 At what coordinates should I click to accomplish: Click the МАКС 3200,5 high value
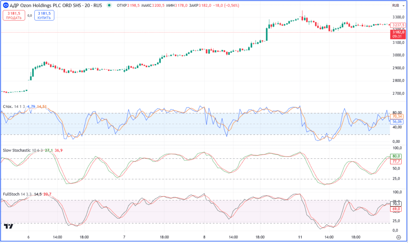coord(153,5)
